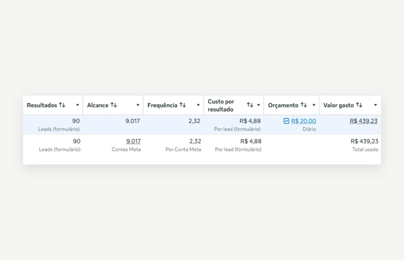Click Valor gasto column header label
The width and height of the screenshot is (404, 260).
(339, 105)
